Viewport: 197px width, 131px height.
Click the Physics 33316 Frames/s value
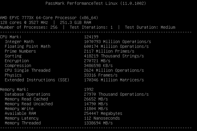(x=101, y=75)
